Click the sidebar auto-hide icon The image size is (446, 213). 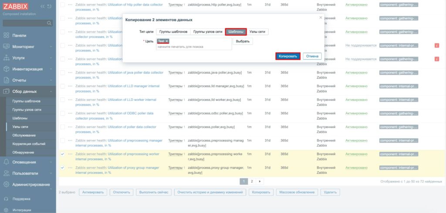click(49, 7)
